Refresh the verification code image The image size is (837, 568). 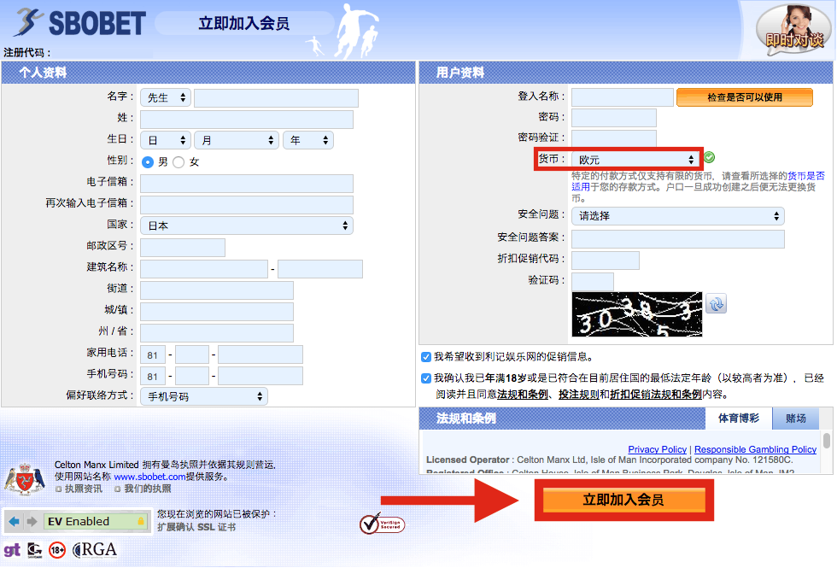tap(716, 303)
